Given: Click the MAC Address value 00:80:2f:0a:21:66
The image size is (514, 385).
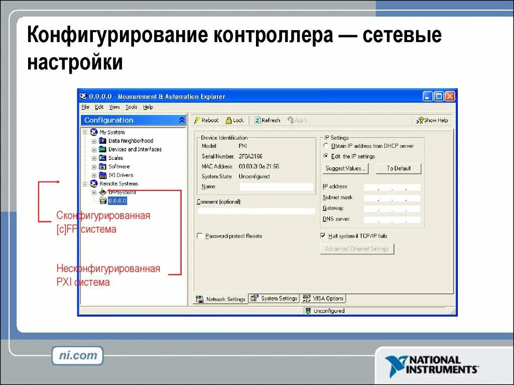Looking at the screenshot, I should (259, 166).
